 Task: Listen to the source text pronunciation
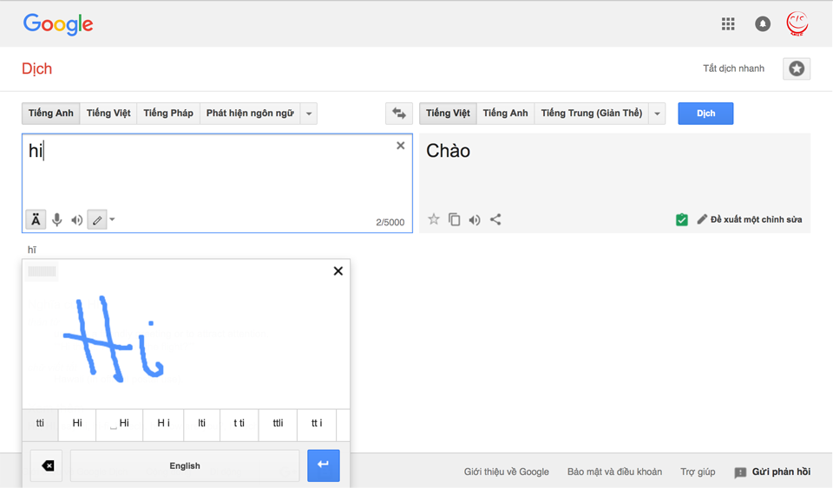point(77,220)
